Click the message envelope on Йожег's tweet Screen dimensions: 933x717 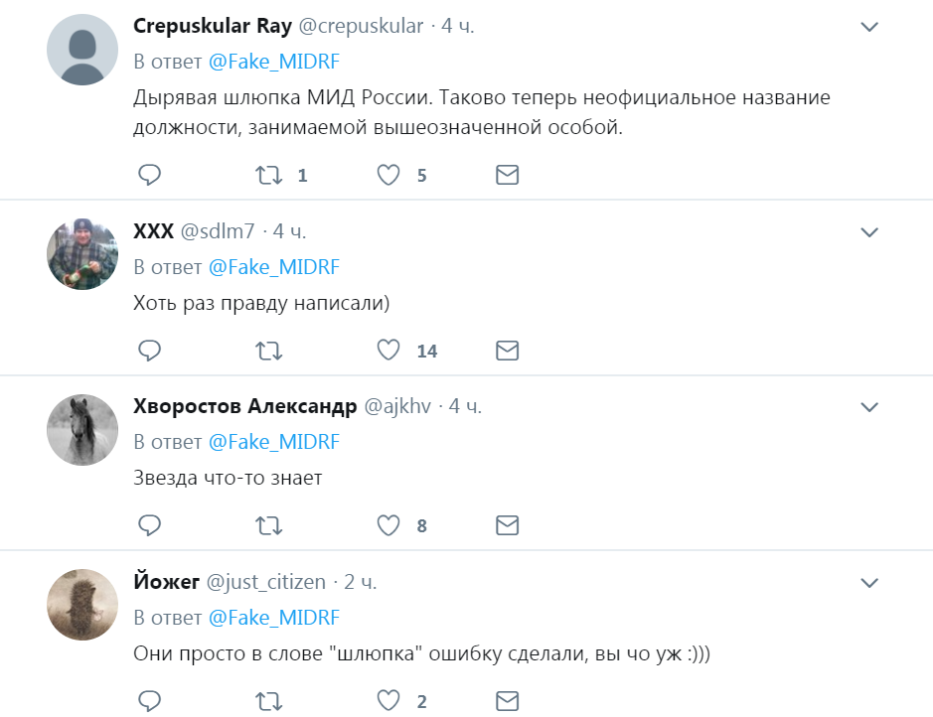[x=507, y=700]
